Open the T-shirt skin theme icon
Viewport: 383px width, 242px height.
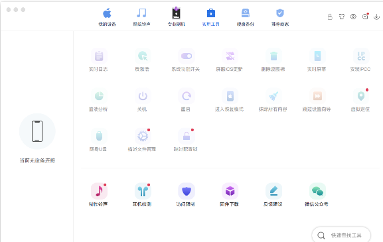342,17
